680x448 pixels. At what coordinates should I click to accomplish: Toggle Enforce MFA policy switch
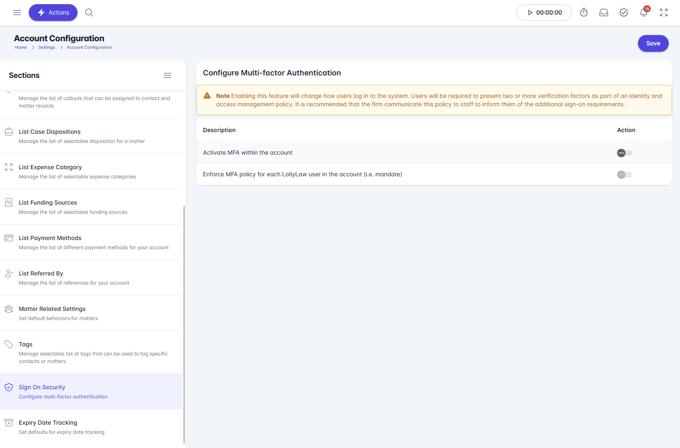[x=624, y=175]
